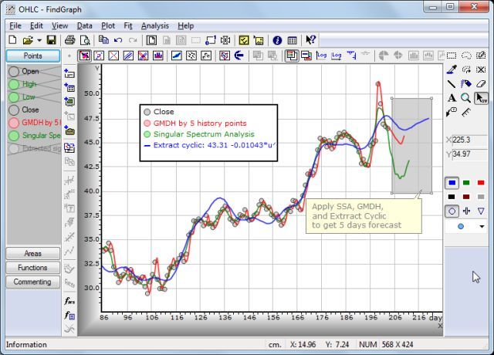
Task: Toggle the GMDH series circle in list
Action: click(14, 123)
